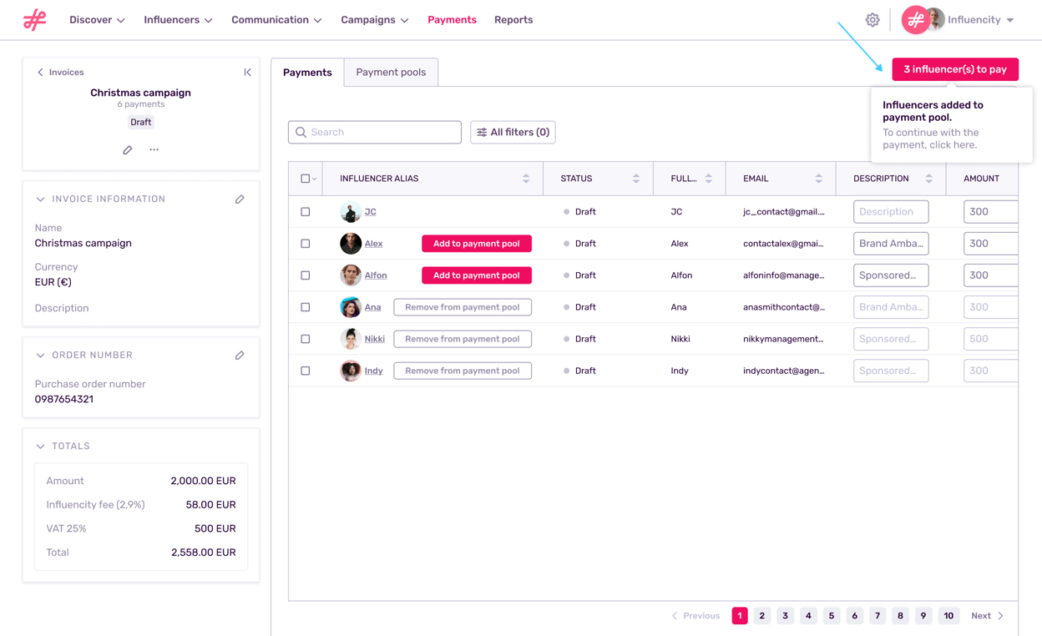Add Alex to payment pool
Screen dimensions: 1042x636
click(x=476, y=244)
